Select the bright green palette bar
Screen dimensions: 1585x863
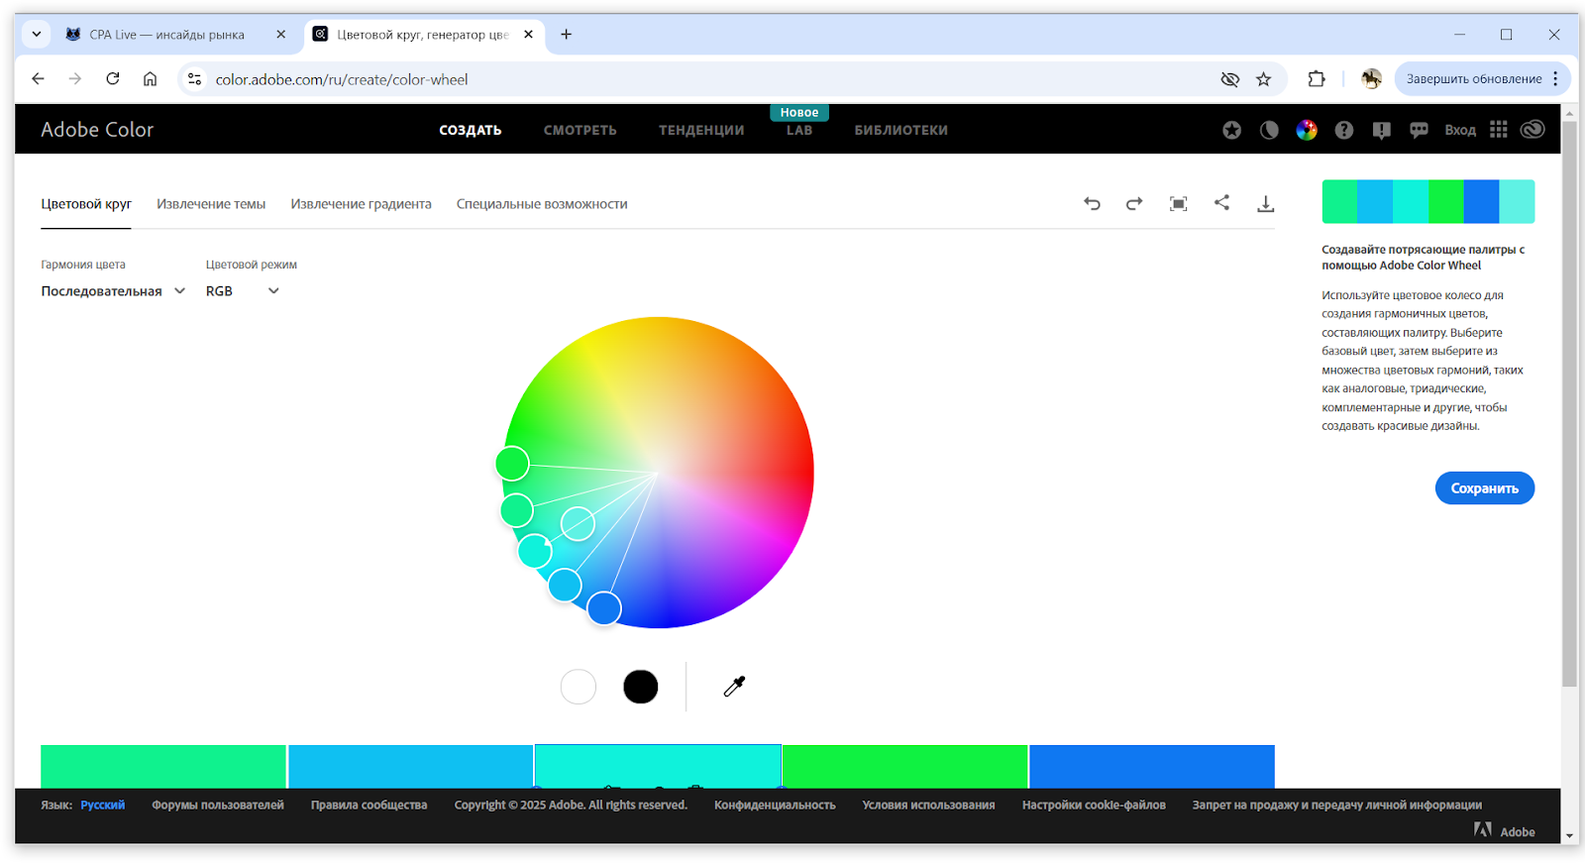[905, 766]
